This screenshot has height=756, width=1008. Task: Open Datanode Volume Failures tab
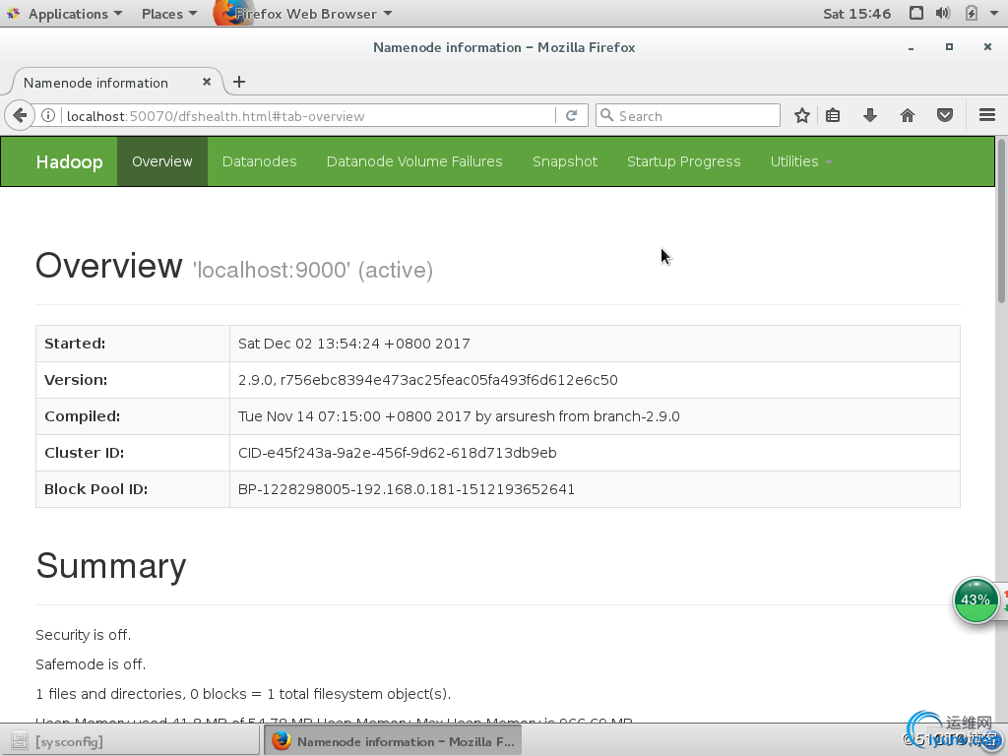pyautogui.click(x=414, y=161)
